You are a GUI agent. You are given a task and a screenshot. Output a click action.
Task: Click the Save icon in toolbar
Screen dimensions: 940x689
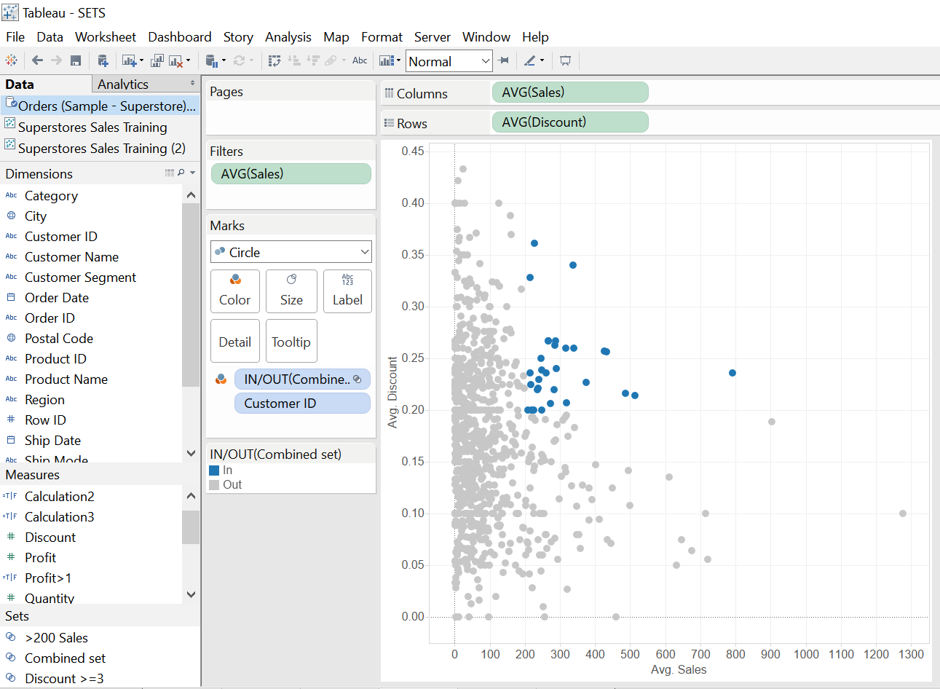(76, 60)
